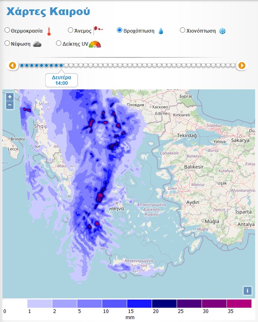Click the windsock icon next to Άνεμος
Image resolution: width=258 pixels, height=322 pixels.
click(x=98, y=29)
